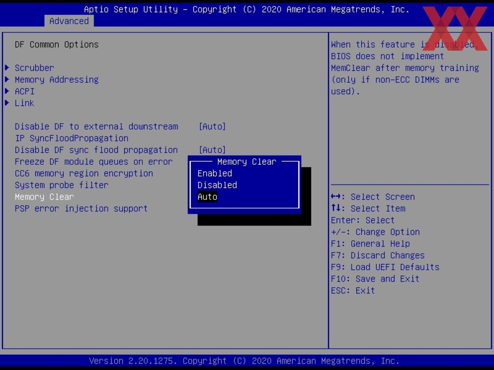Select Enabled in Memory Clear popup
Image resolution: width=494 pixels, height=370 pixels.
215,173
